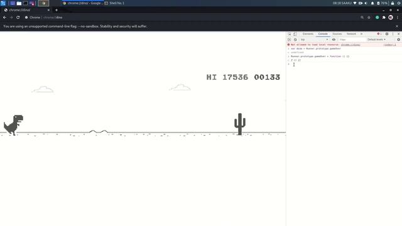Create a live expression with the eye icon
This screenshot has width=402, height=226.
tap(334, 40)
